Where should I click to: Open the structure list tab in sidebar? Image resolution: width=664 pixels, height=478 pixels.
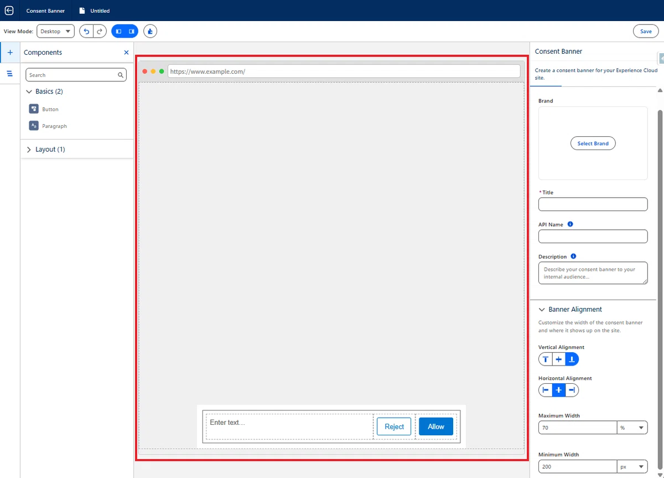pos(10,73)
